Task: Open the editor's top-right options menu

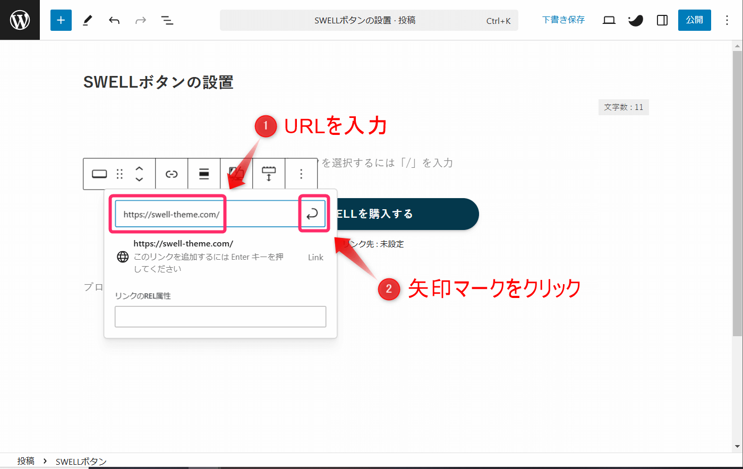Action: click(x=727, y=20)
